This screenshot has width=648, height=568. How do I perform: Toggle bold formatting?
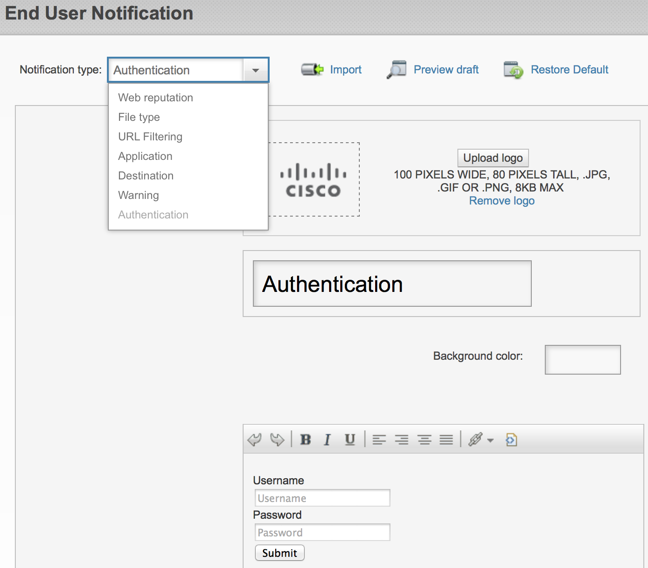pos(305,439)
